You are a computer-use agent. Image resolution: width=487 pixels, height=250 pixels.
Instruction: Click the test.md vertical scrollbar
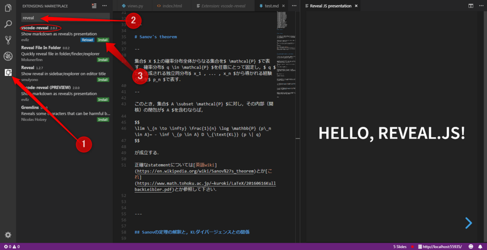coord(297,127)
